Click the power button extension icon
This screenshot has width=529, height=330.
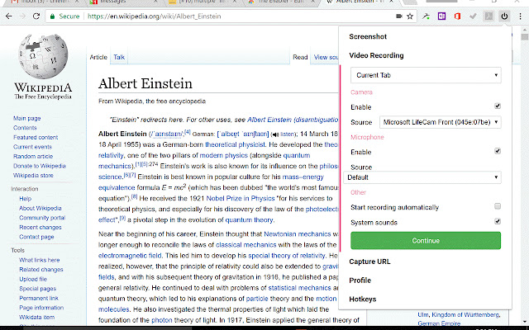[504, 16]
